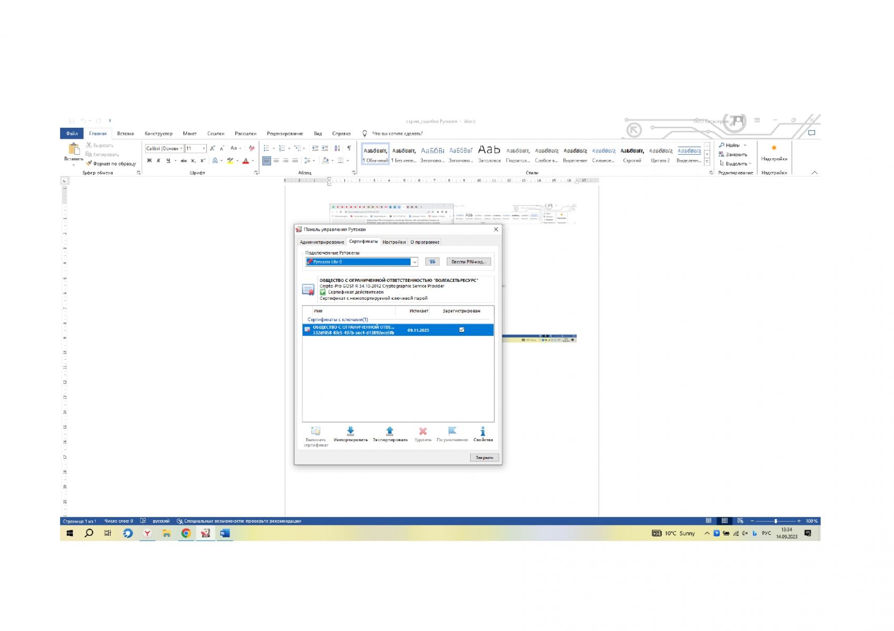Open the paragraph shading paint bucket
Screen dimensions: 894x631
[325, 160]
